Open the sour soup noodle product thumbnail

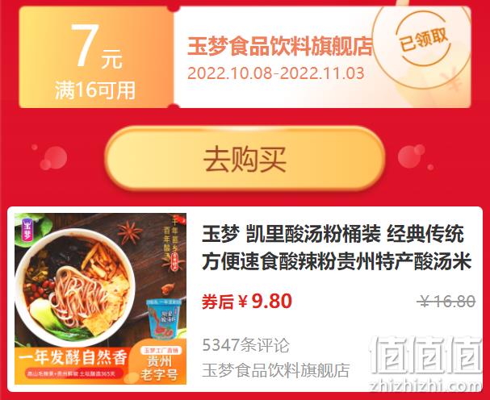(x=100, y=298)
